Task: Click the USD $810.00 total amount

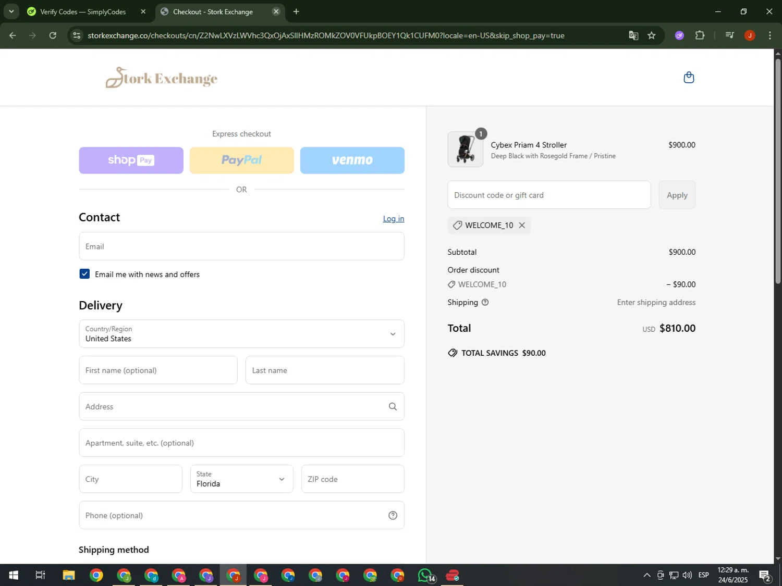Action: [x=669, y=328]
